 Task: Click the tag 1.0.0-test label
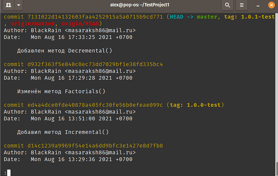point(195,105)
